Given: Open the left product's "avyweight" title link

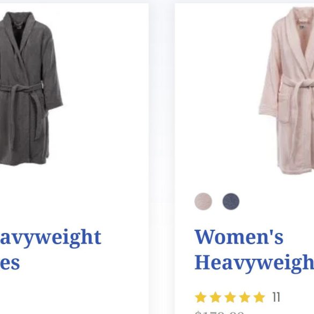Looking at the screenshot, I should (x=50, y=238).
